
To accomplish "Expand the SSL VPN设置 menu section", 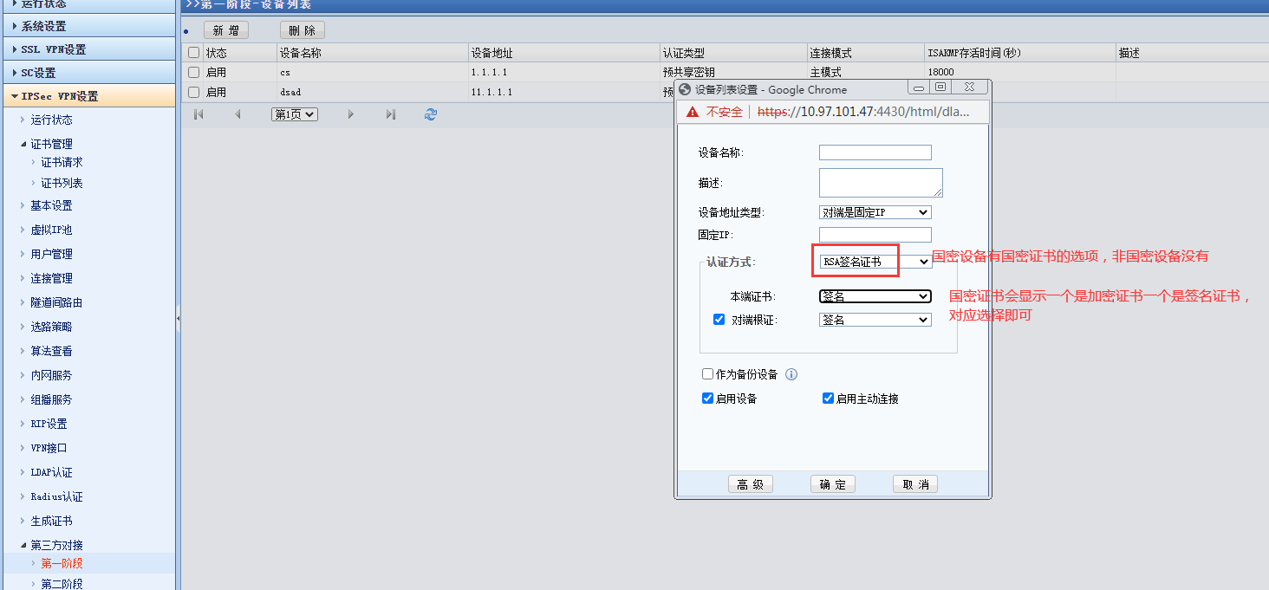I will [54, 49].
